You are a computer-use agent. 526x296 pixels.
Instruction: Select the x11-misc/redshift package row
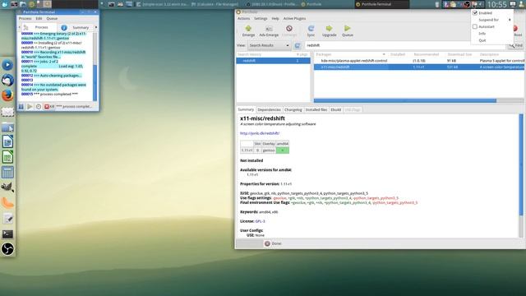(419, 67)
